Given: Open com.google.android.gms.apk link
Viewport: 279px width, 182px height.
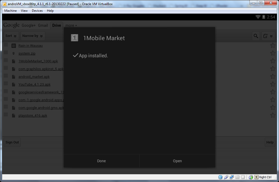Looking at the screenshot, I should (x=41, y=108).
